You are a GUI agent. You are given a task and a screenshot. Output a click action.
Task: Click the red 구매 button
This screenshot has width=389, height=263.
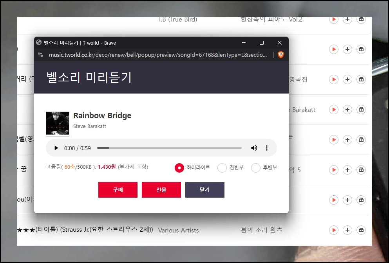[x=118, y=190]
